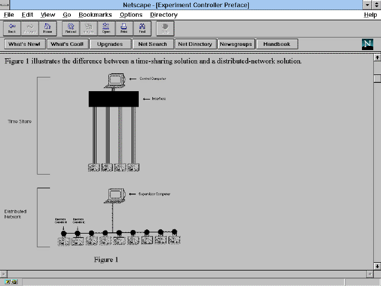The width and height of the screenshot is (381, 286).
Task: Click the Images toolbar icon
Action: coord(89,29)
